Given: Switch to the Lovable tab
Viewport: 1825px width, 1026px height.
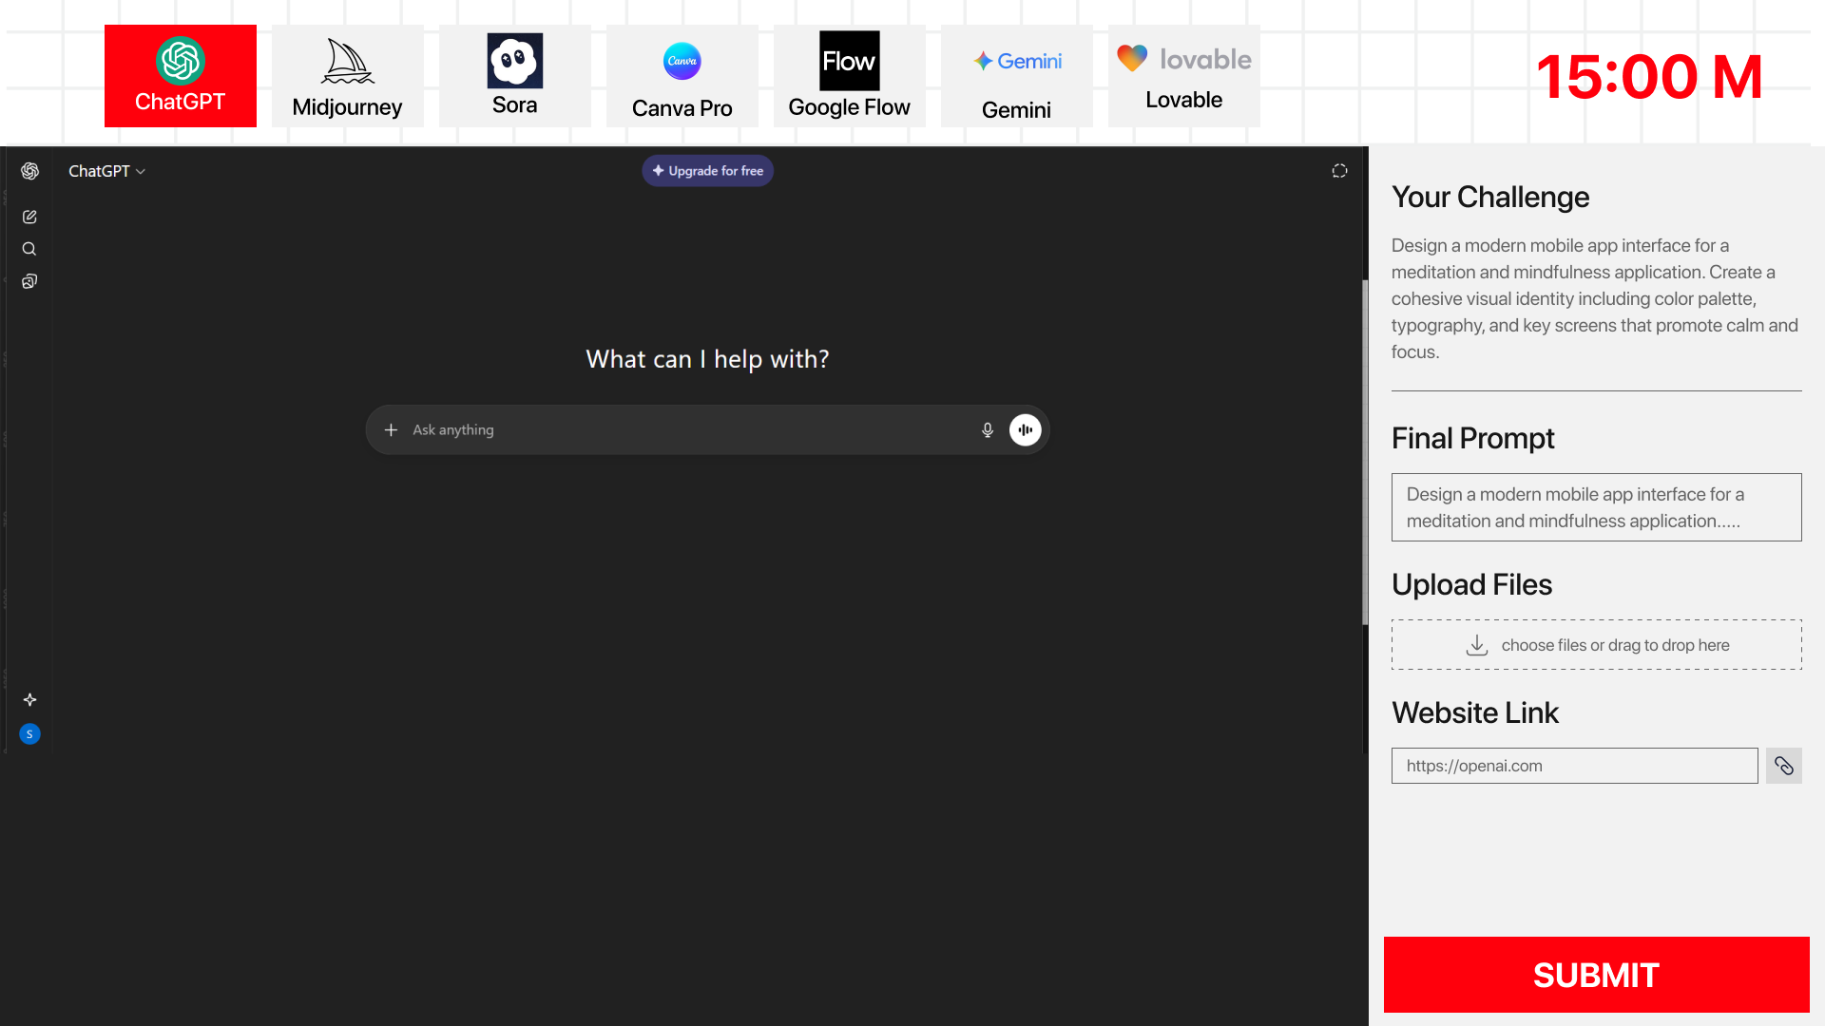Looking at the screenshot, I should (1184, 76).
